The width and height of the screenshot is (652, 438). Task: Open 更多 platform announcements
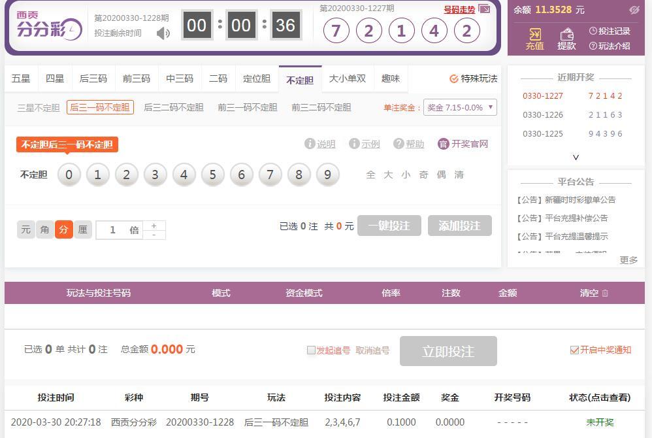click(628, 260)
